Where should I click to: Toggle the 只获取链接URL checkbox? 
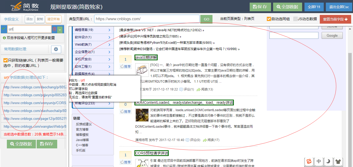tap(5, 60)
